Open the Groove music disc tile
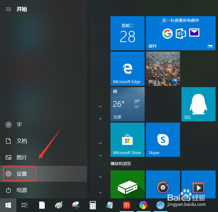Screen dimensions: 218x212 tap(163, 184)
